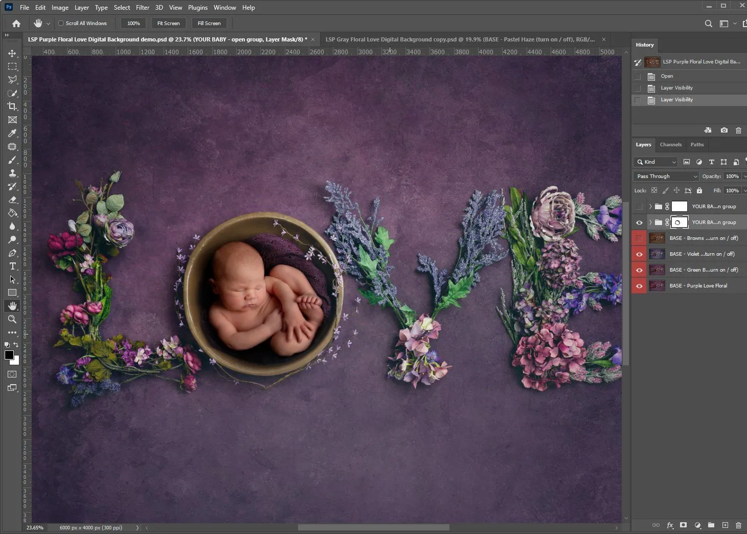This screenshot has width=747, height=534.
Task: Click the Fit Screen button
Action: click(168, 24)
